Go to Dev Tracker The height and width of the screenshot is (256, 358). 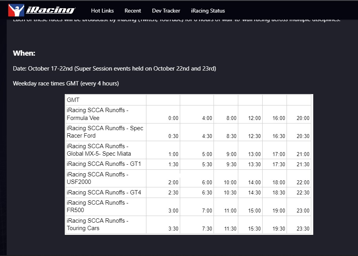coord(166,11)
